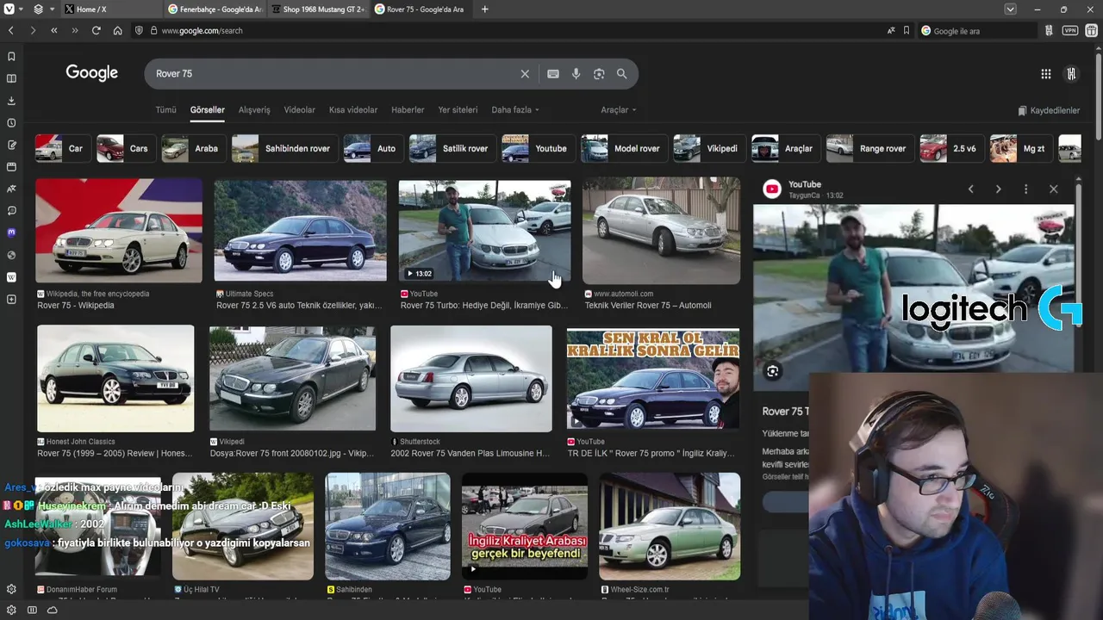Switch to the "Videolar" search tab

(299, 110)
